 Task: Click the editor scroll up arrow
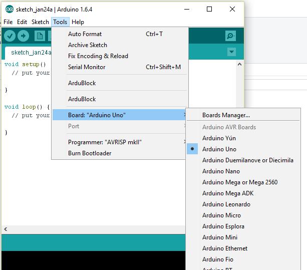tap(239, 64)
